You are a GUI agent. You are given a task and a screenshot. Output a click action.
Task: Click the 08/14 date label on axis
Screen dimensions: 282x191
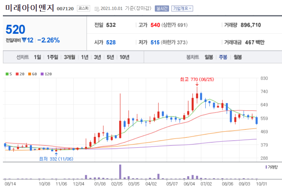[10, 184]
